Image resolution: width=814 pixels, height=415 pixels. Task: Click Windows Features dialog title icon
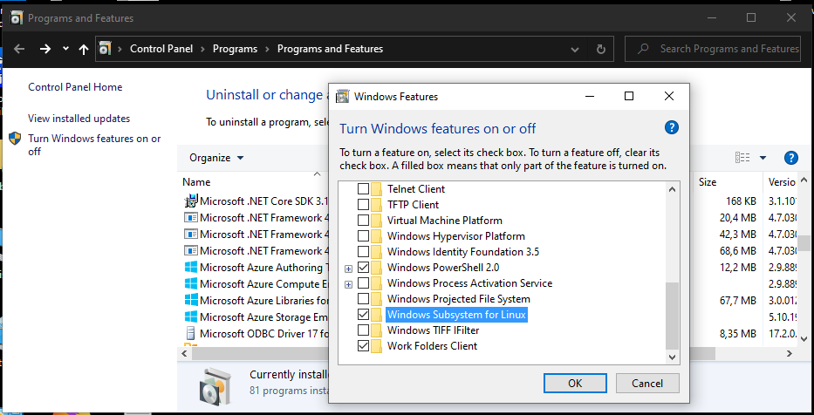tap(343, 97)
